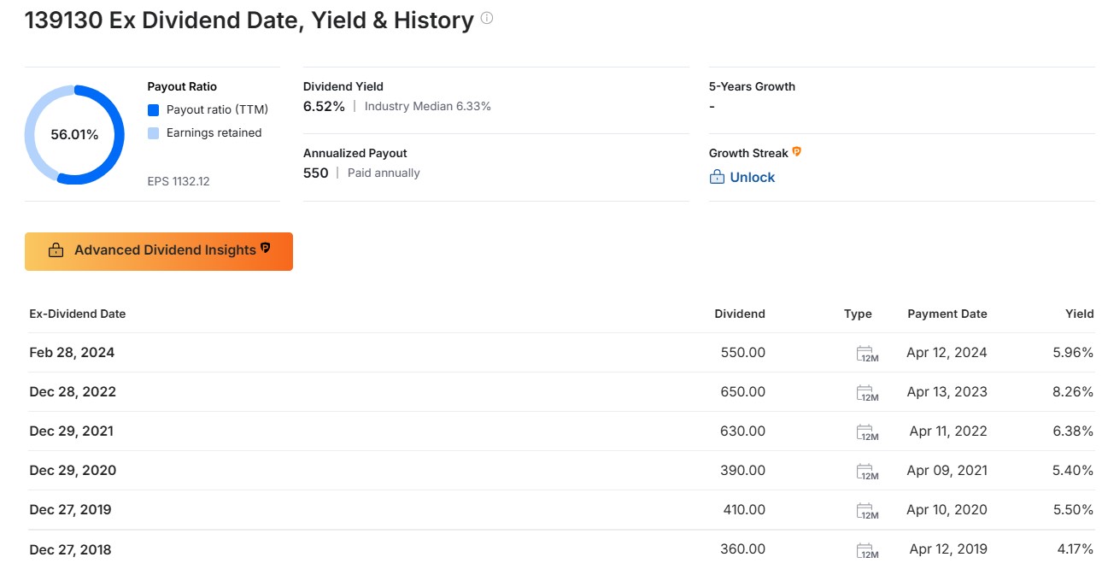Click the Ex-Dividend Date column header
Viewport: 1108px width, 569px height.
click(x=78, y=314)
